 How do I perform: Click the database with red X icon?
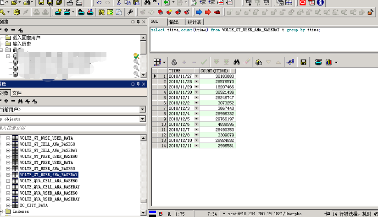tap(90, 12)
